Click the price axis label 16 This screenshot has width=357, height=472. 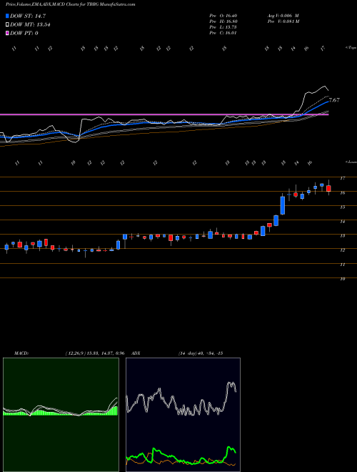(x=342, y=192)
